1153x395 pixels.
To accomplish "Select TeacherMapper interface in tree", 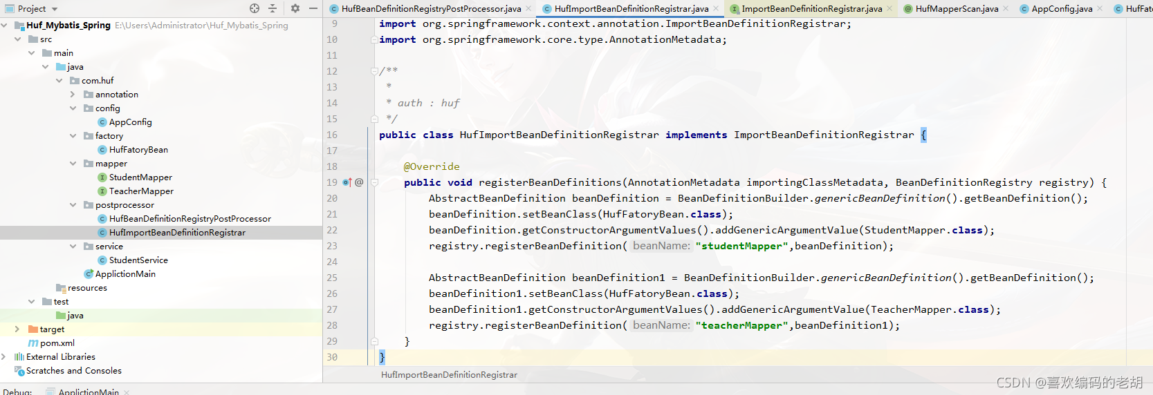I will [141, 191].
